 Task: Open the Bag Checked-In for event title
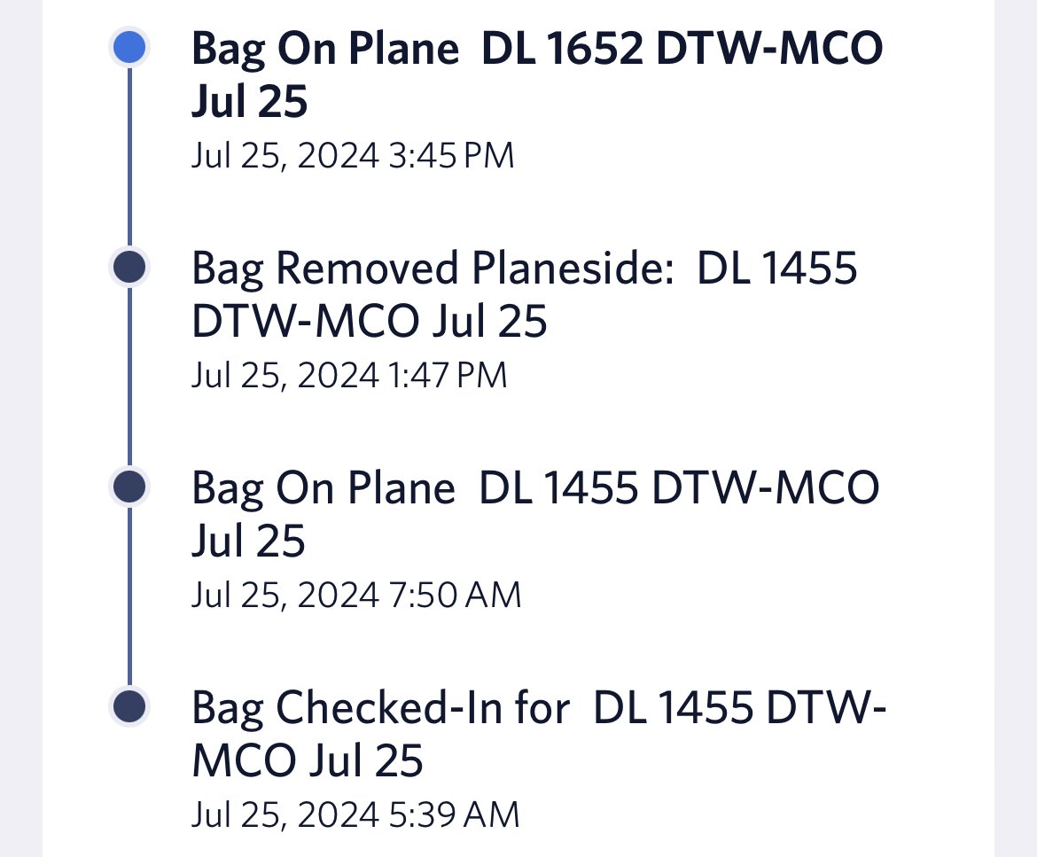538,733
